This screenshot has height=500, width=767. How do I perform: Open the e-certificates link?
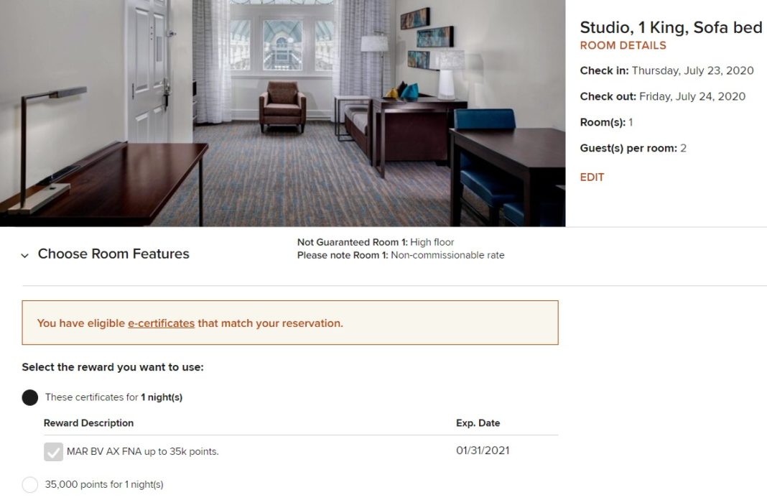coord(160,323)
